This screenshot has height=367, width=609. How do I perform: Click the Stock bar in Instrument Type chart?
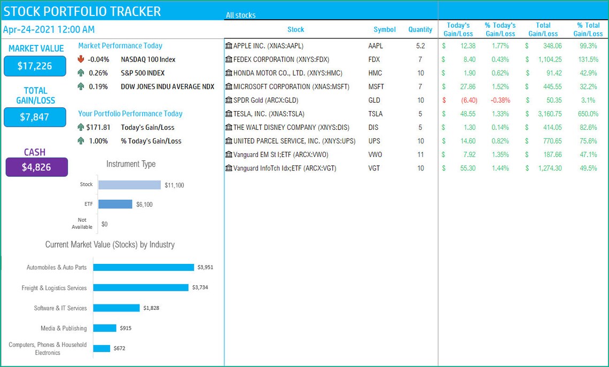129,185
